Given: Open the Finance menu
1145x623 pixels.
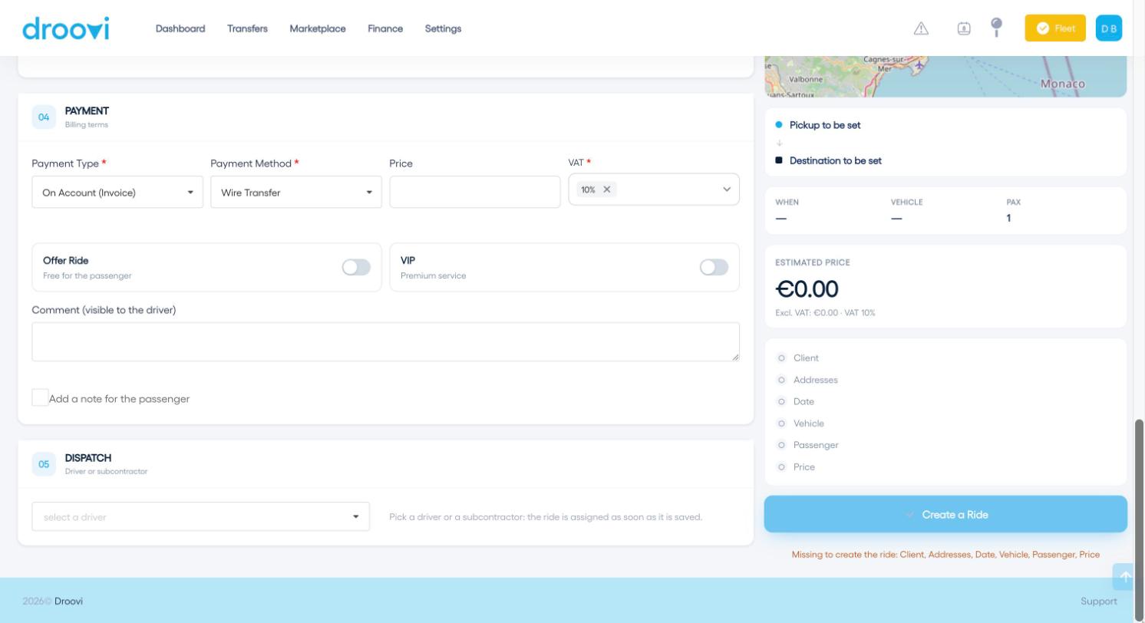Looking at the screenshot, I should point(385,28).
